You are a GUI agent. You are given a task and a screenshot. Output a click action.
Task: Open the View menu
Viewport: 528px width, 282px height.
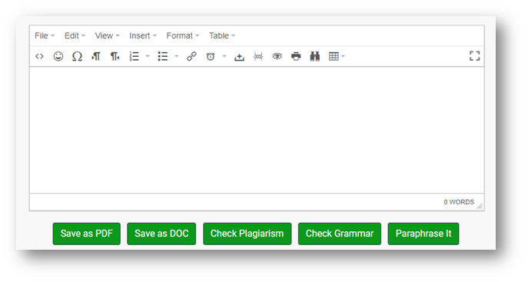tap(107, 35)
